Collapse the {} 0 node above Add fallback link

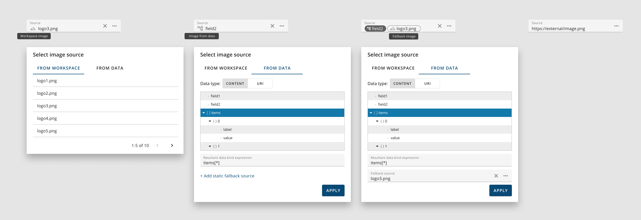(x=210, y=121)
